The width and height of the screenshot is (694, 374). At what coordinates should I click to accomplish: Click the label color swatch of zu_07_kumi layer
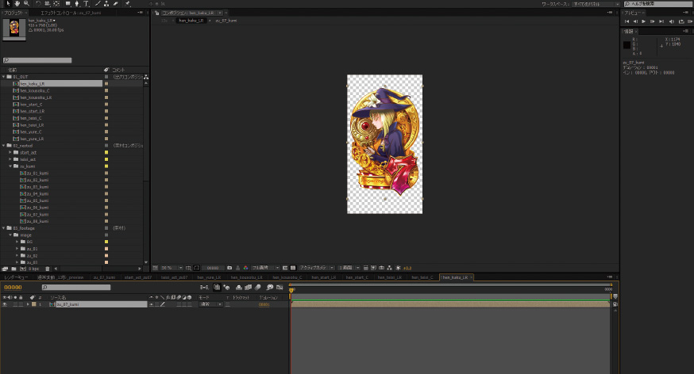[x=33, y=304]
